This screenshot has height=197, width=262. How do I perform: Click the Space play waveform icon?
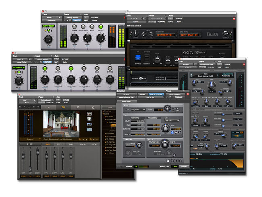point(49,107)
